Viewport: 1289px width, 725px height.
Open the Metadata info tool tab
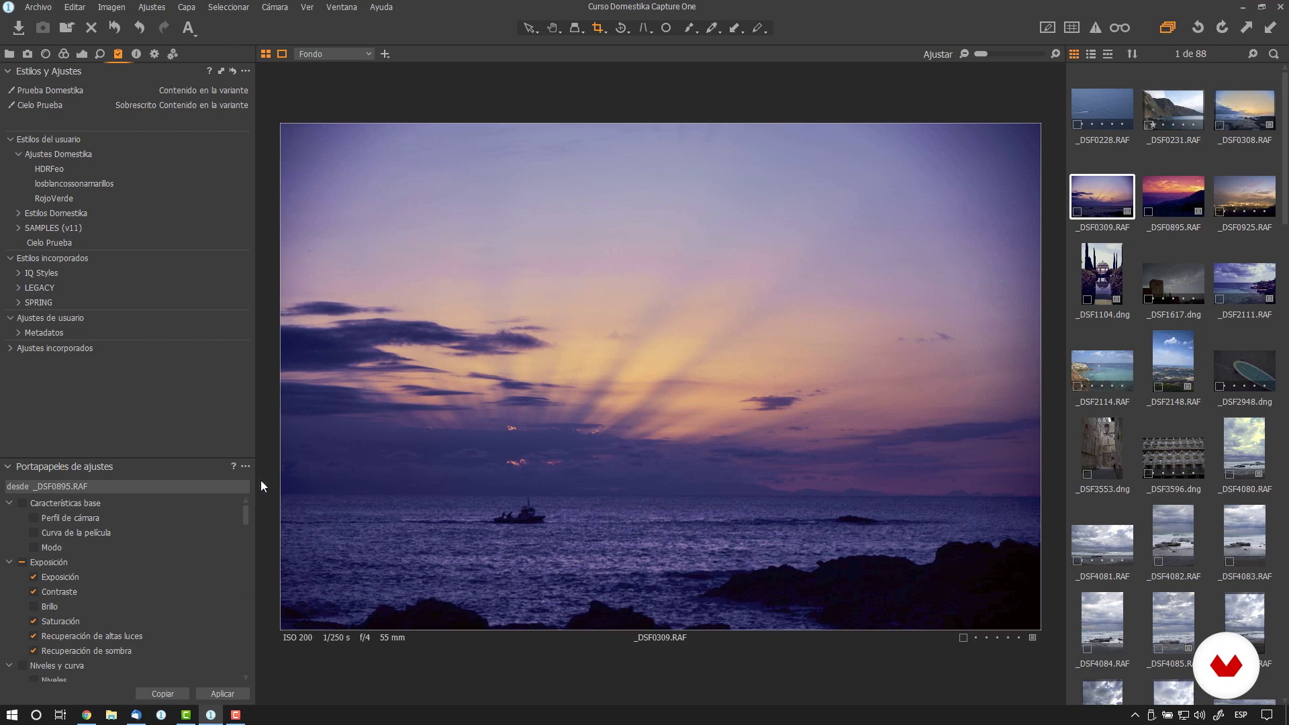(x=136, y=54)
